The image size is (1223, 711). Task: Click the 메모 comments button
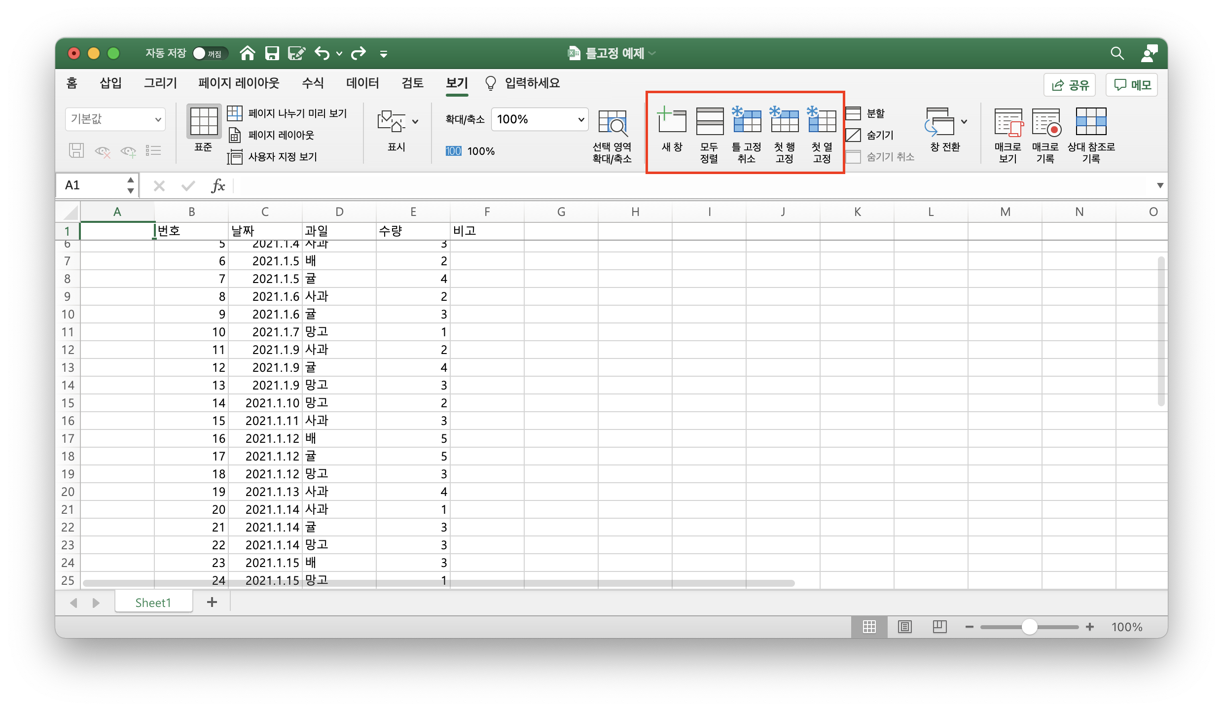[x=1132, y=85]
